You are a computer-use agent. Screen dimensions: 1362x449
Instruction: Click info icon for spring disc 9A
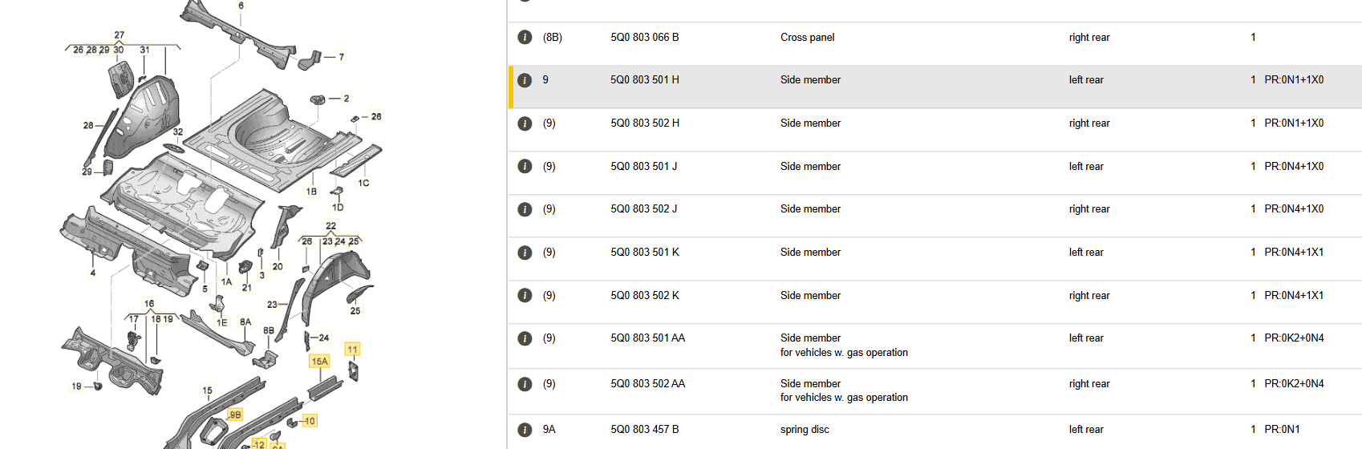(525, 430)
